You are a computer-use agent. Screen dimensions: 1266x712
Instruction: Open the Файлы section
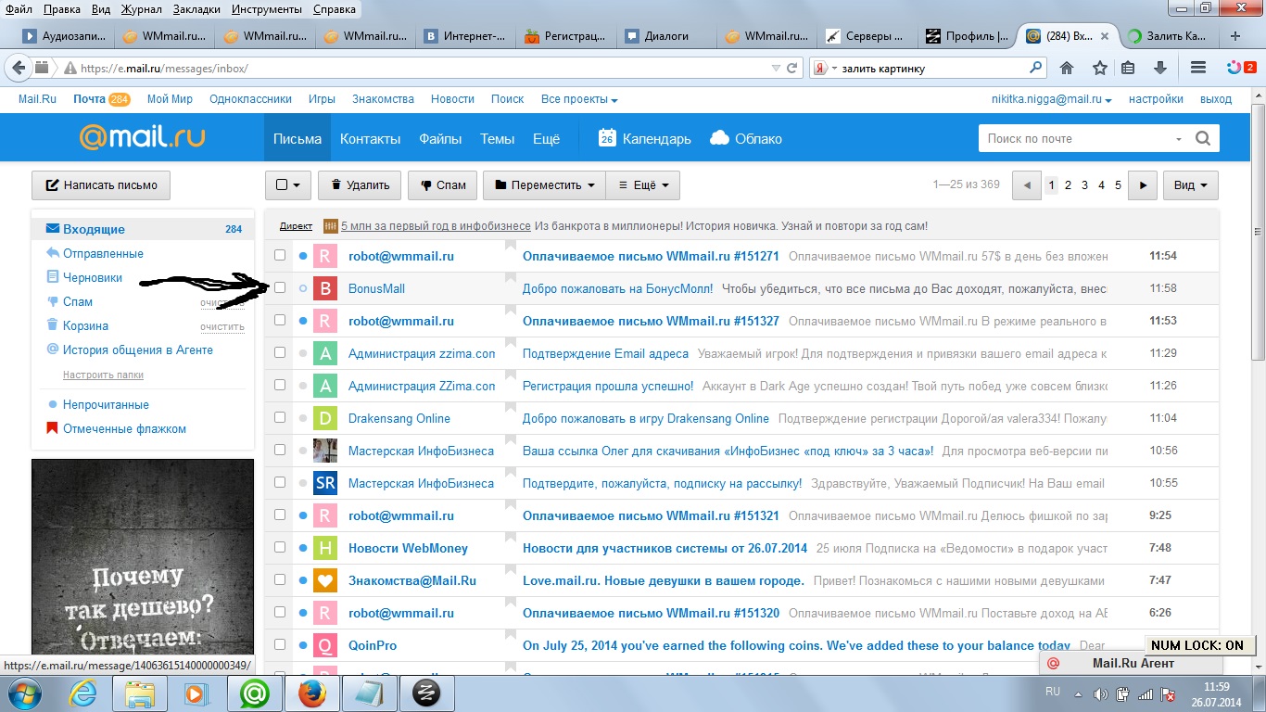click(x=440, y=139)
